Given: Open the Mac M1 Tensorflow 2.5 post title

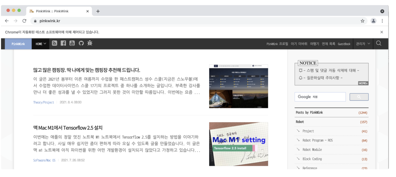Looking at the screenshot, I should coord(68,128).
